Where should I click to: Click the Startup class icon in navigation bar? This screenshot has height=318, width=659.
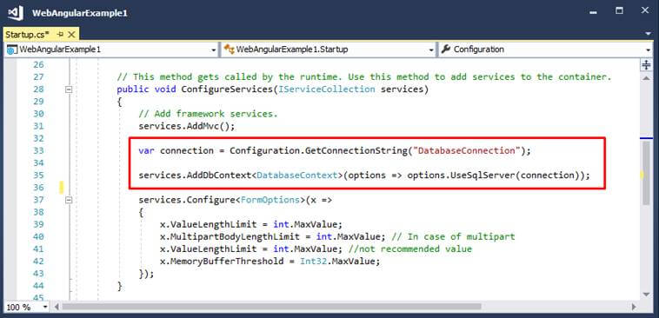tap(229, 50)
